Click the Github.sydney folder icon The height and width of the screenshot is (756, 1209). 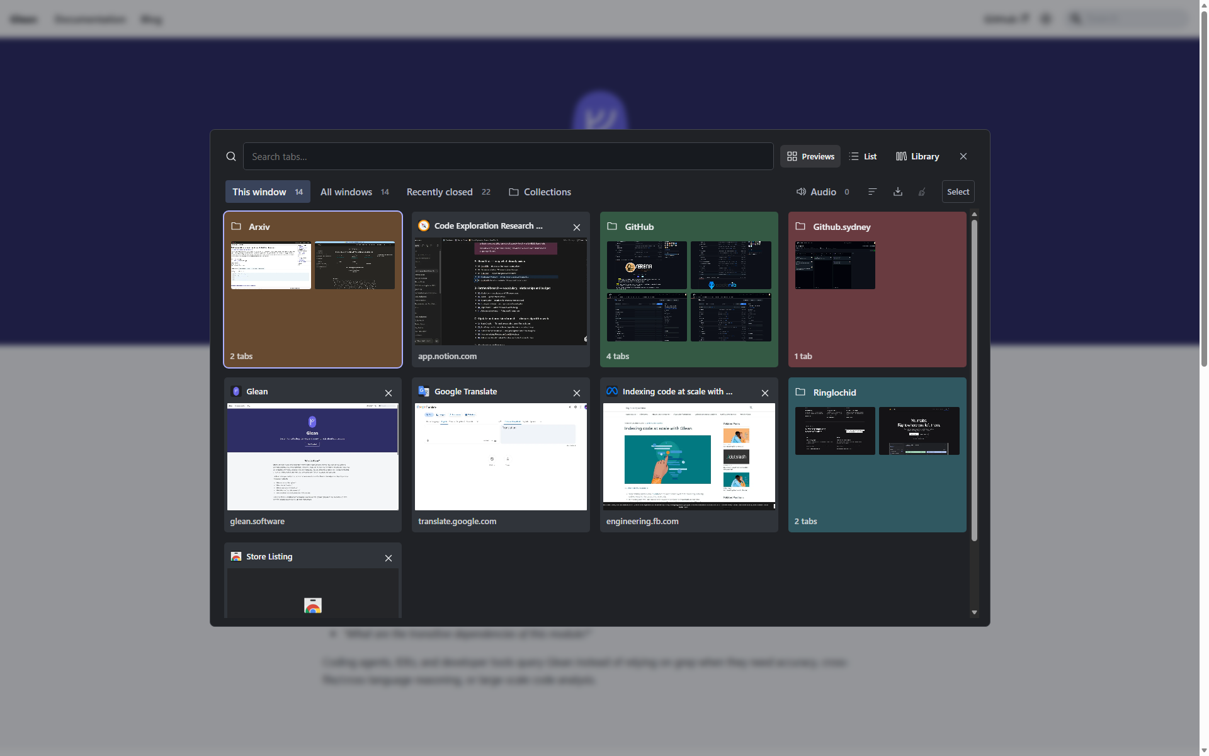[x=800, y=226]
